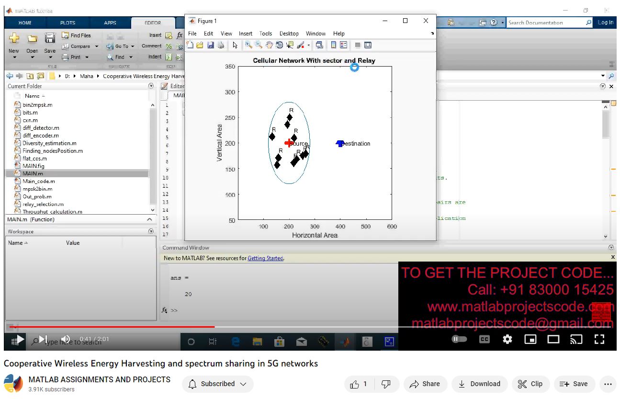This screenshot has width=620, height=400.
Task: Click the Save Figure floppy icon
Action: (210, 45)
